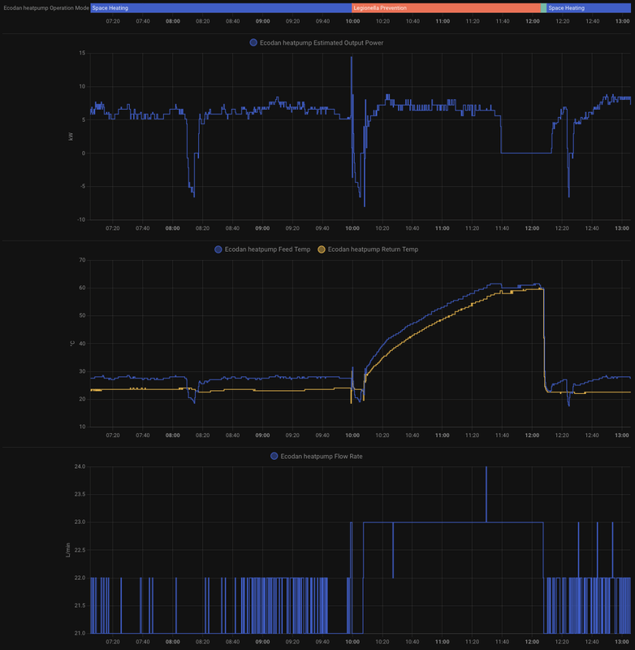Click the Ecodan heatpump Estimated Output Power label
The image size is (635, 650).
pos(322,43)
